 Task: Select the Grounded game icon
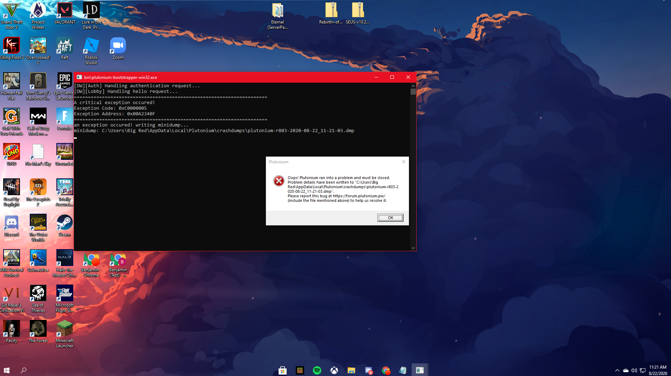64,154
